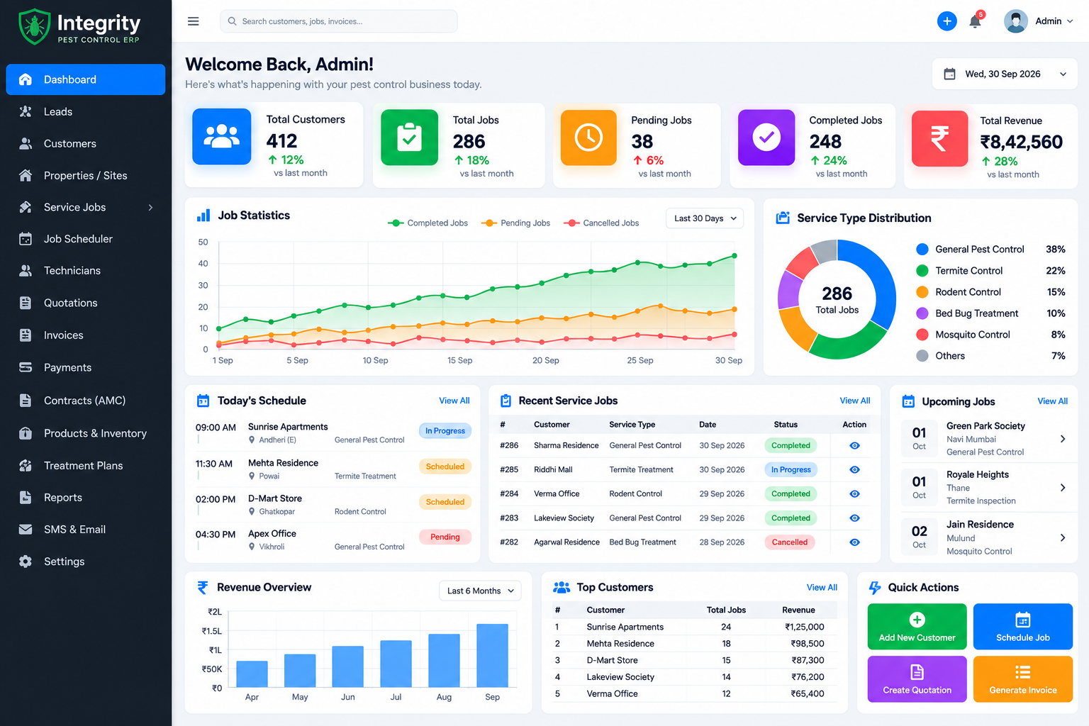Click the Job Statistics bar chart icon

coord(203,216)
